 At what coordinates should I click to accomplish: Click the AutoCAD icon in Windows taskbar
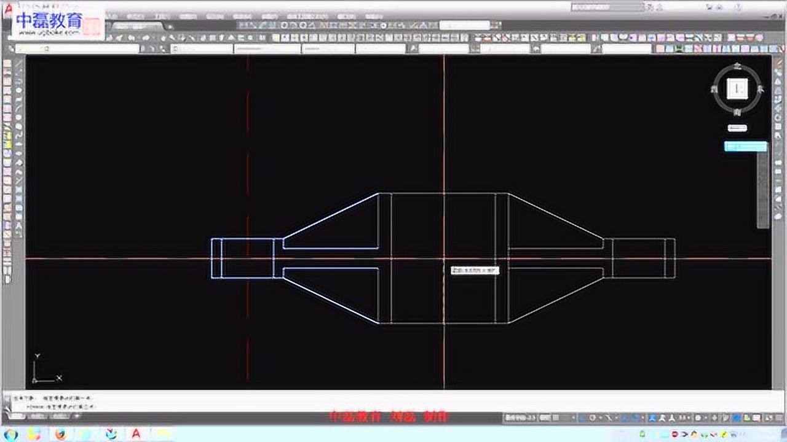pos(136,434)
